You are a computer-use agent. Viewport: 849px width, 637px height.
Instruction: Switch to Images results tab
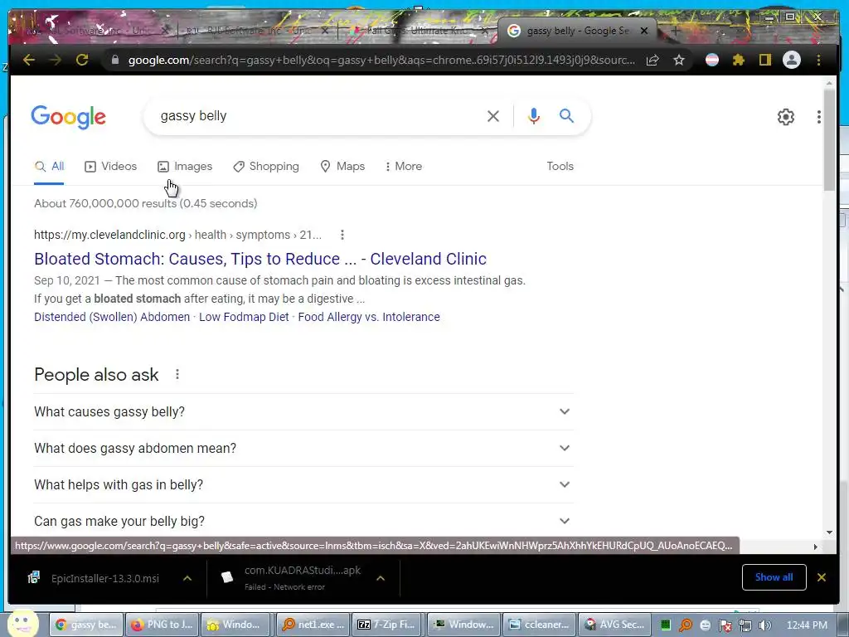click(185, 166)
